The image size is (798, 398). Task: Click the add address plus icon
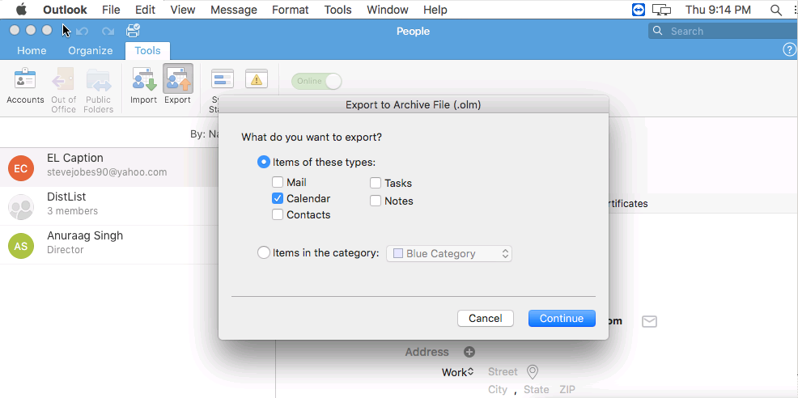(x=469, y=352)
